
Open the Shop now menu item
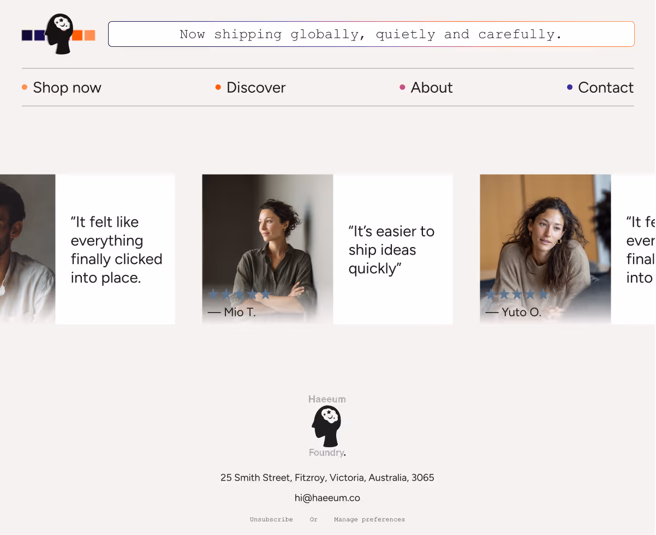tap(67, 87)
